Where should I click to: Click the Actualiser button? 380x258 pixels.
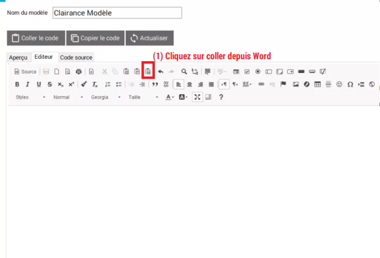pos(150,38)
